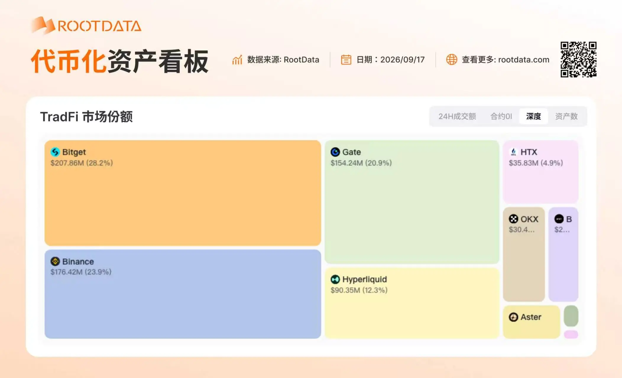Click the globe icon beside 查看更多
The height and width of the screenshot is (378, 622).
(x=451, y=59)
